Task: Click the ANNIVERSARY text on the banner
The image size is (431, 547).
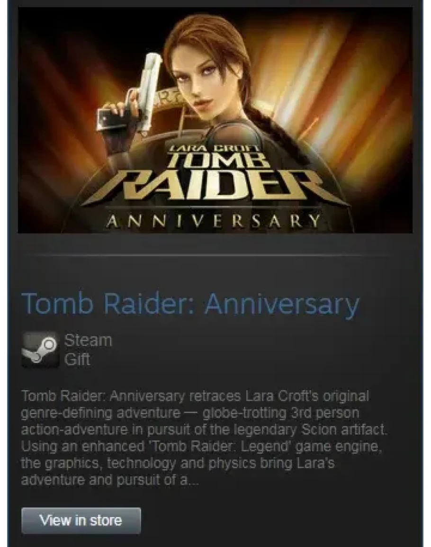Action: click(x=213, y=221)
